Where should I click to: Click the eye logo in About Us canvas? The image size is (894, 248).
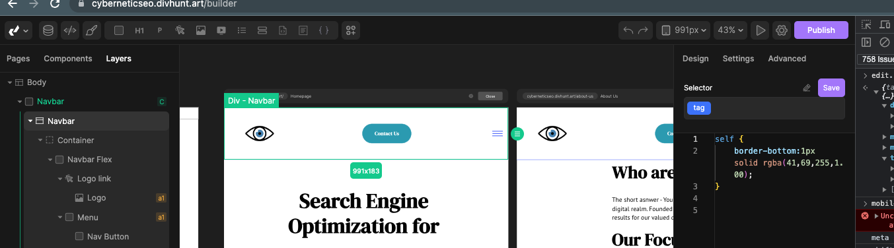point(552,133)
